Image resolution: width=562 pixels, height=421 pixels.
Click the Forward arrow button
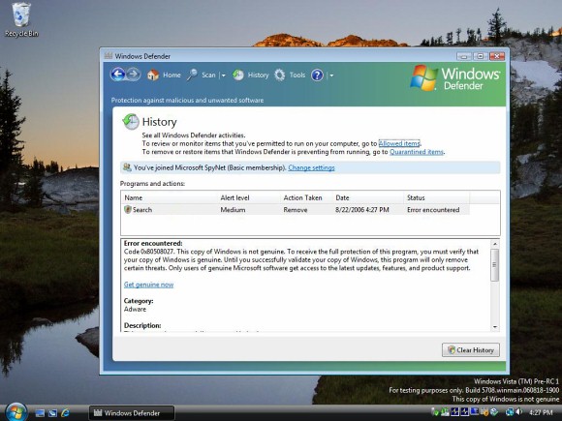[134, 75]
